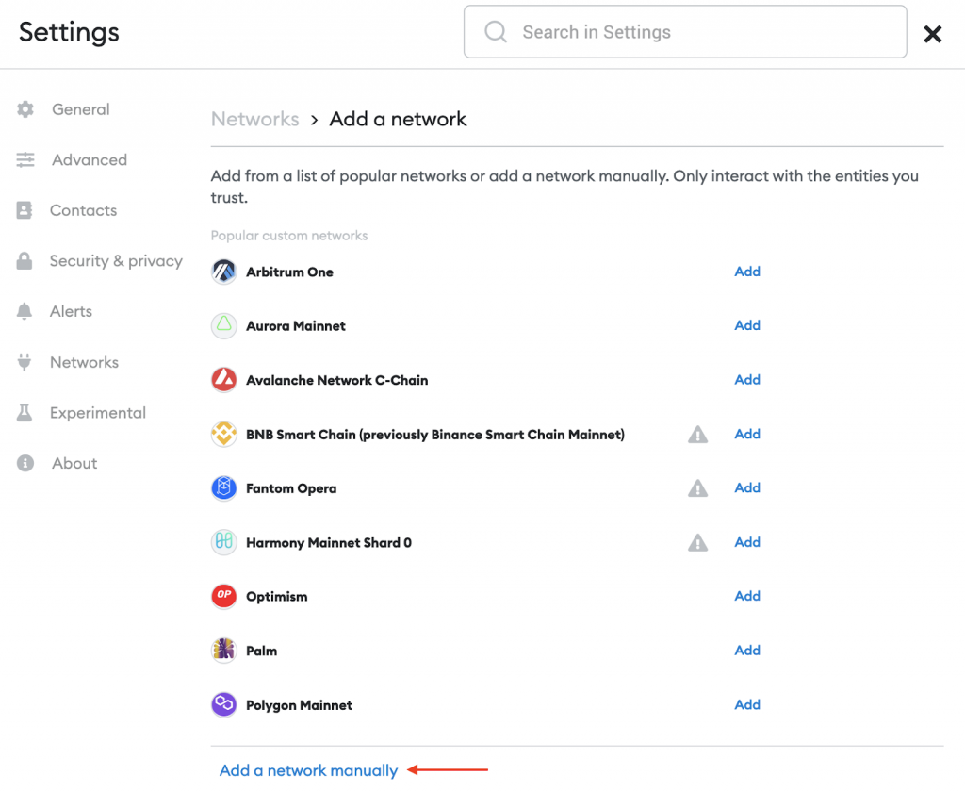Open Contacts using the address book icon

(x=25, y=210)
